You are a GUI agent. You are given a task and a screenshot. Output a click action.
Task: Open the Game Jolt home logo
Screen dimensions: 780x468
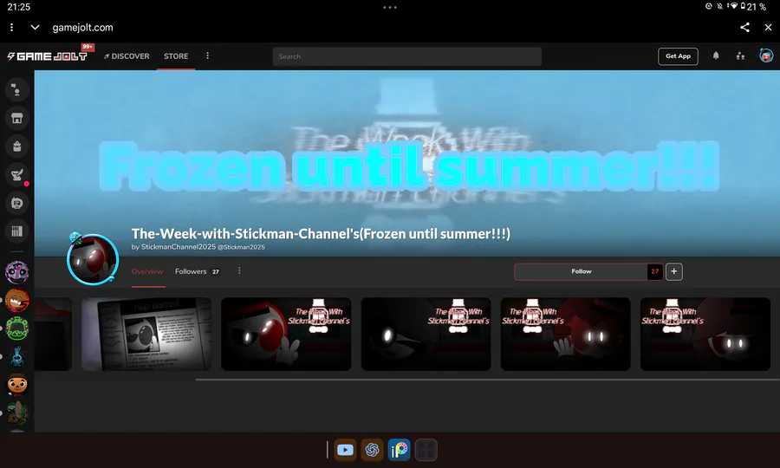click(x=48, y=56)
